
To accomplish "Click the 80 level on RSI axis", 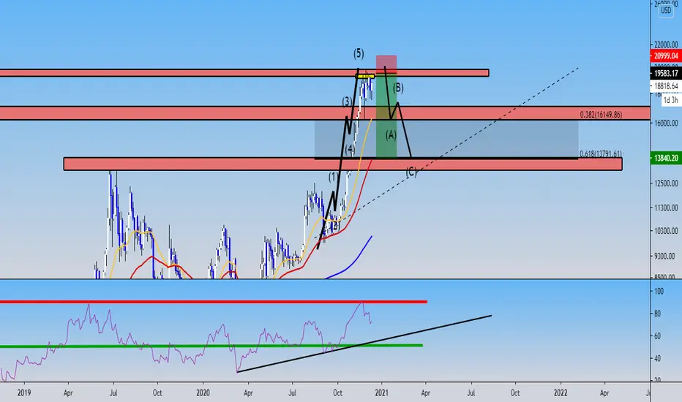I will pyautogui.click(x=659, y=314).
